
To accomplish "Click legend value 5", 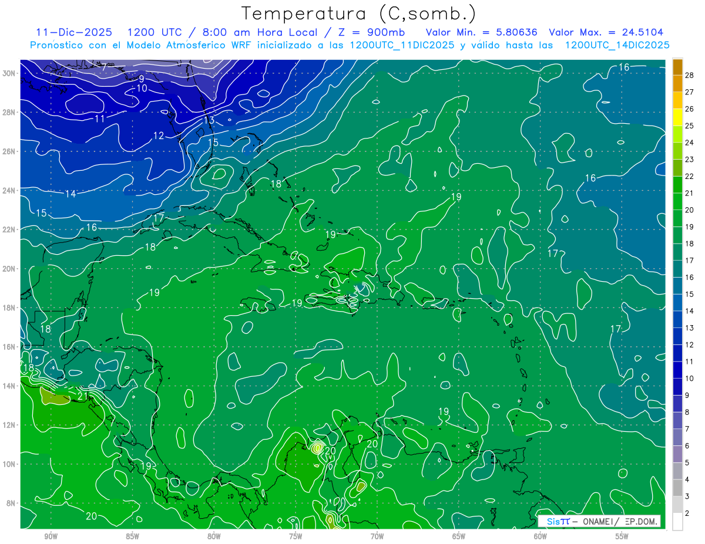I will click(x=687, y=462).
